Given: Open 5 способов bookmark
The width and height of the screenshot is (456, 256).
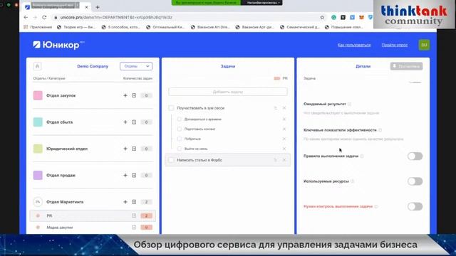Looking at the screenshot, I should 121,27.
